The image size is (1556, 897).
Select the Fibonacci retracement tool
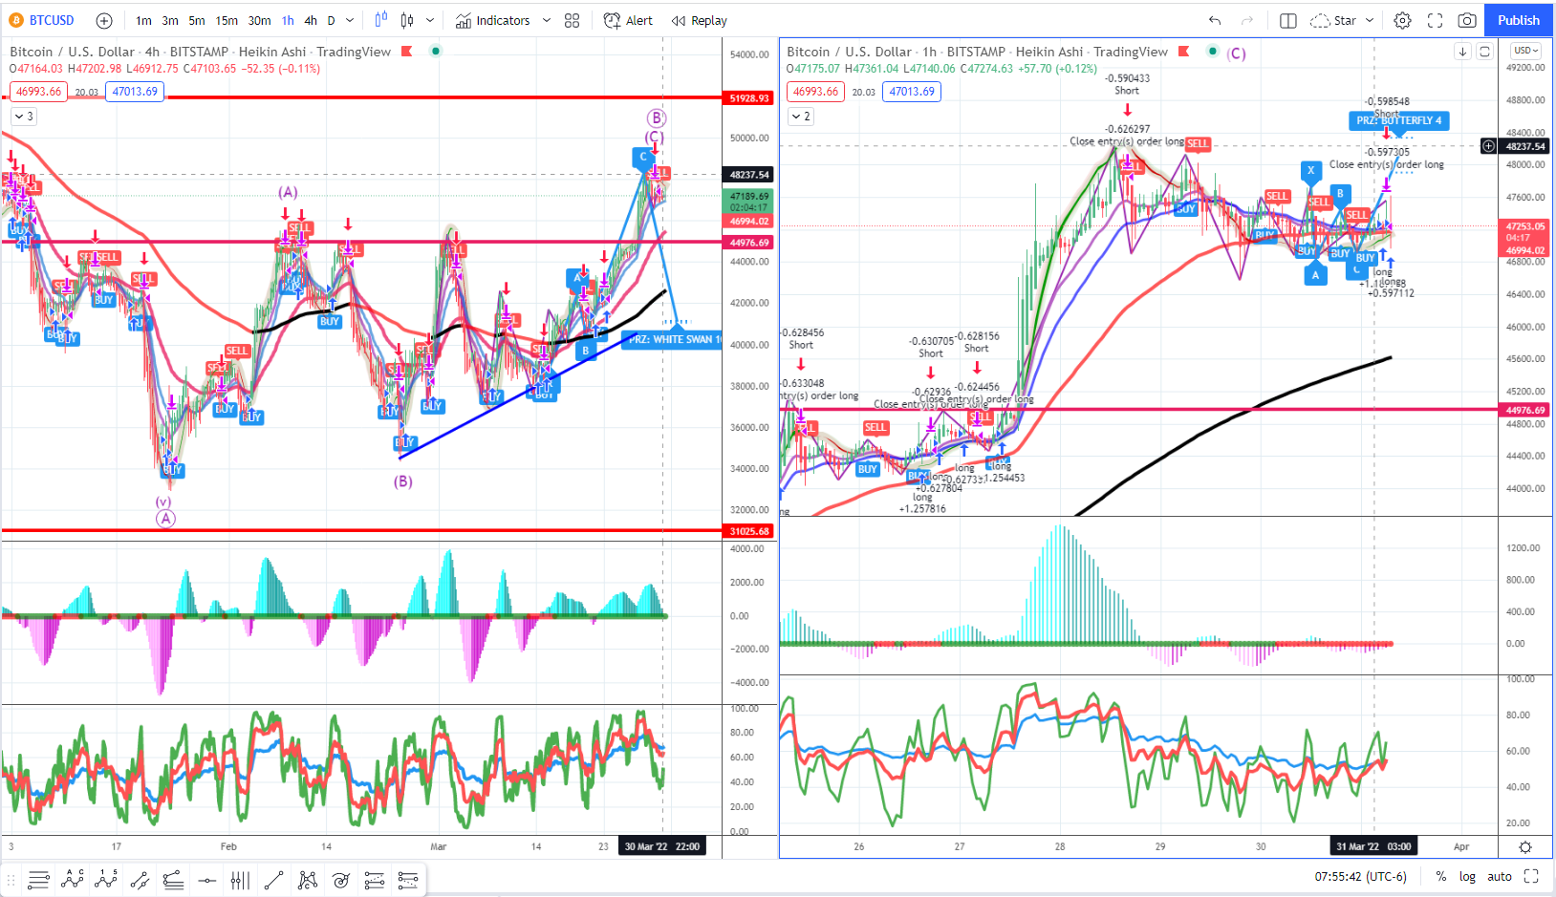tap(375, 880)
